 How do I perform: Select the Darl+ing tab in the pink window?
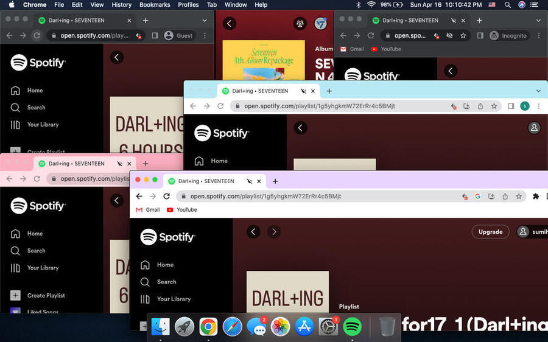coord(76,164)
